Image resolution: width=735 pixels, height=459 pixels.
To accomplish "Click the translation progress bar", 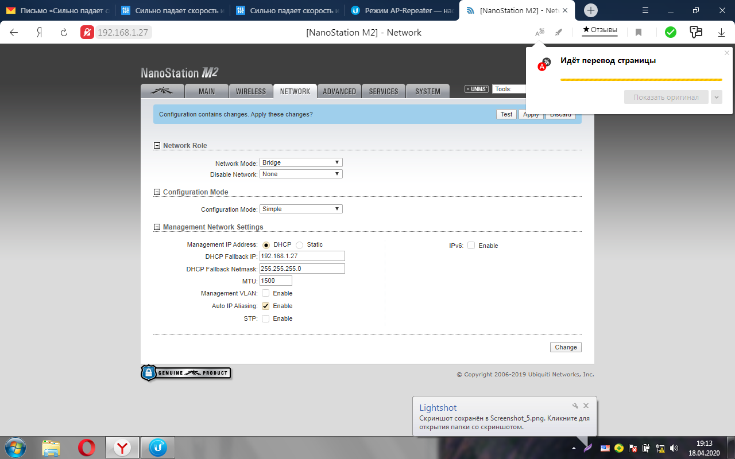I will (641, 80).
